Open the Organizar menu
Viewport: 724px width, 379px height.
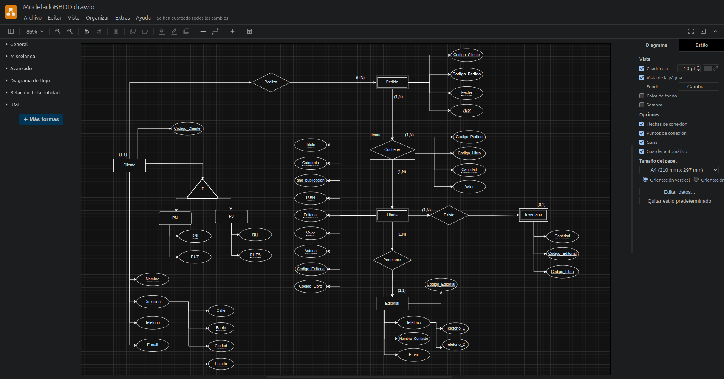point(97,18)
